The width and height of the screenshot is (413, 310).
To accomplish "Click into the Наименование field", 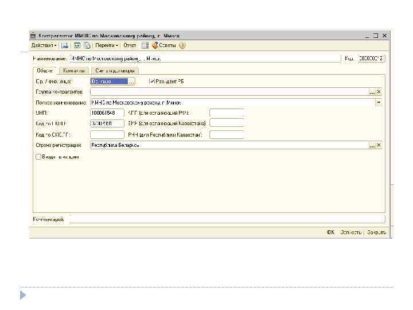I will [205, 59].
